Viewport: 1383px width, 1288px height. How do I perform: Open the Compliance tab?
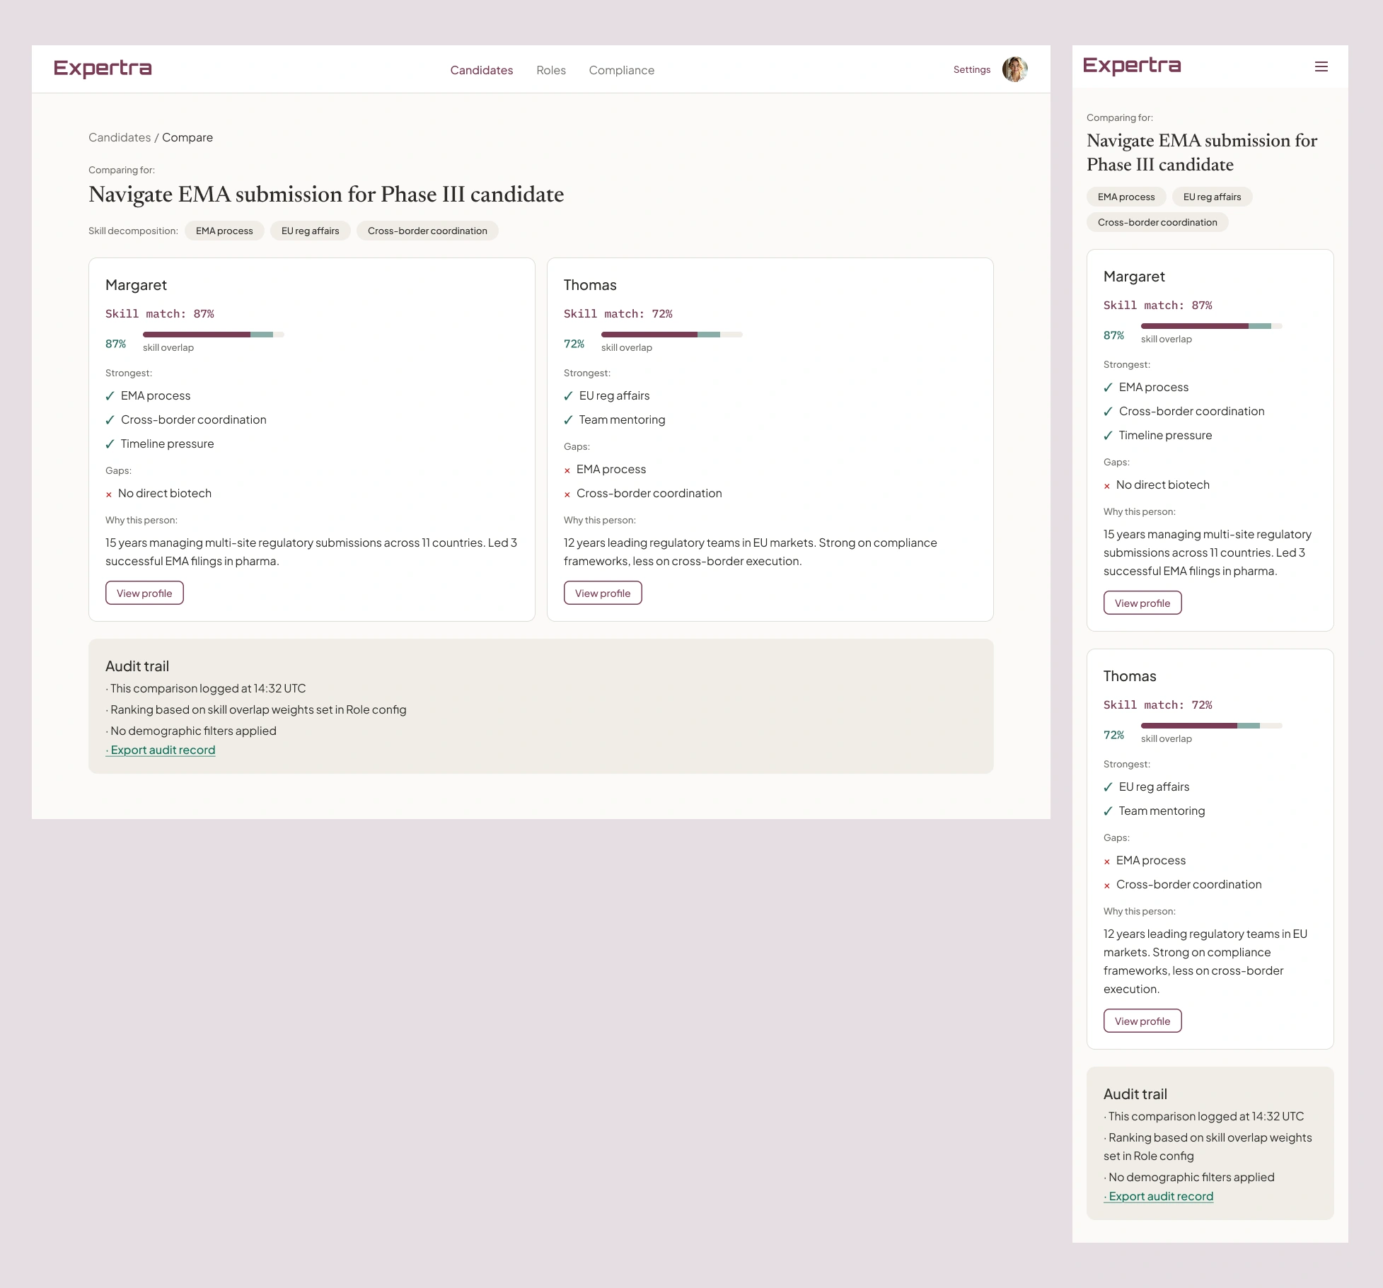click(621, 70)
